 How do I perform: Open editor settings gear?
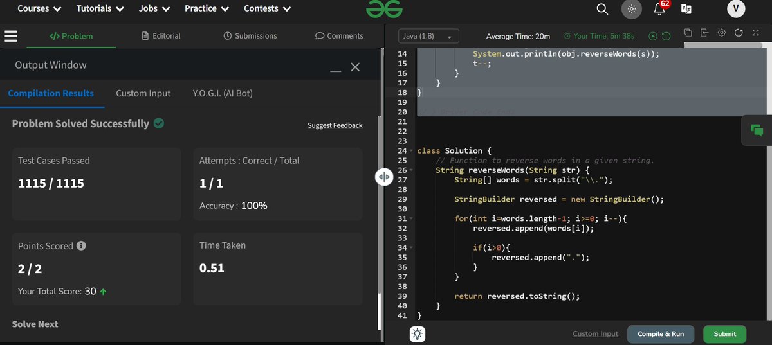coord(722,33)
